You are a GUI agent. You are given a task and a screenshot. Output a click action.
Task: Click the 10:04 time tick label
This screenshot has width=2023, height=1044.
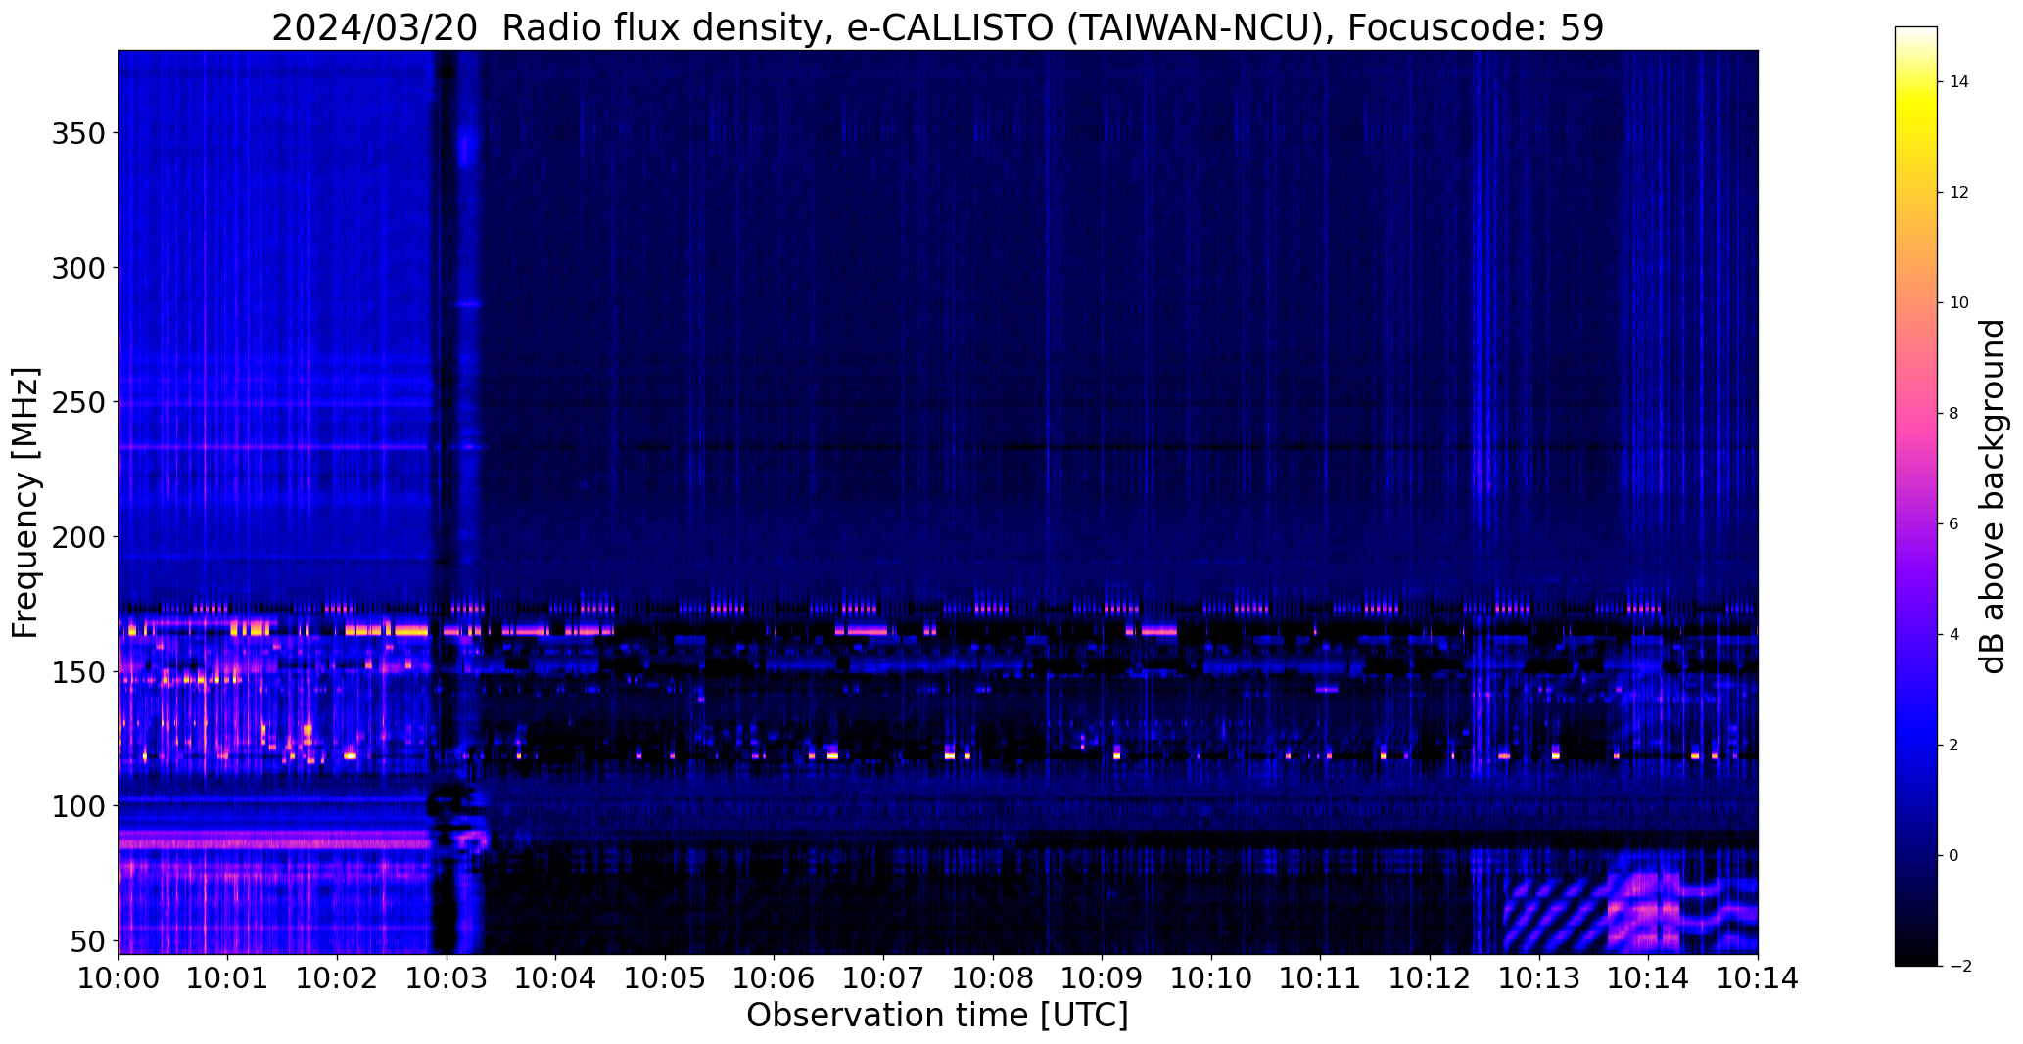pyautogui.click(x=556, y=978)
